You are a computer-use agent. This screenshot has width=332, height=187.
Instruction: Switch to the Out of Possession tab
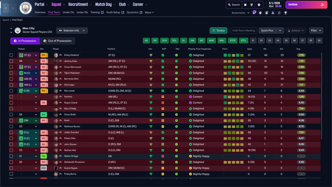pyautogui.click(x=57, y=41)
